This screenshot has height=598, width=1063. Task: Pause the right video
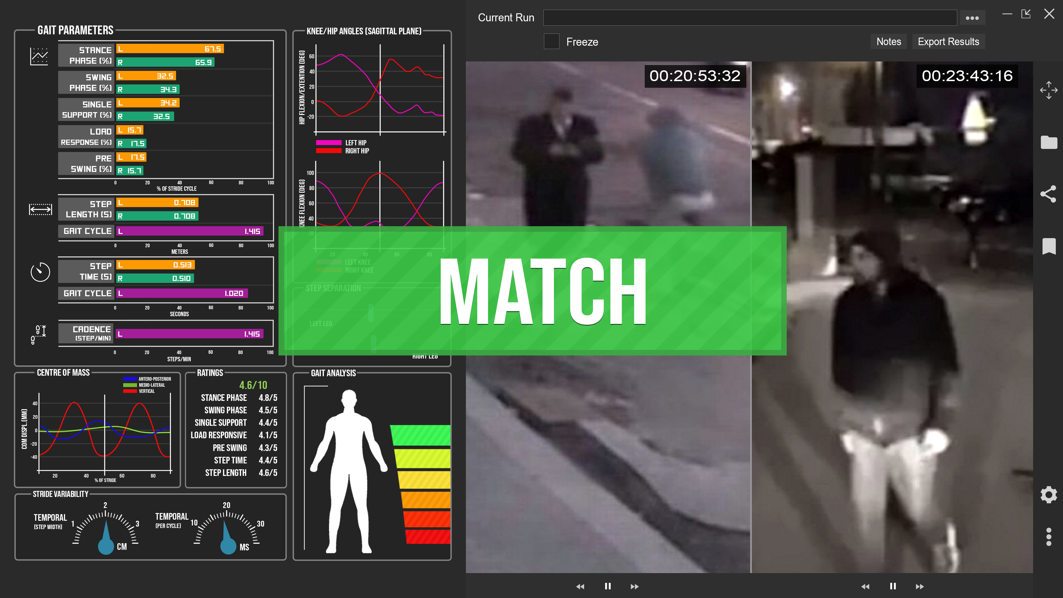tap(892, 586)
